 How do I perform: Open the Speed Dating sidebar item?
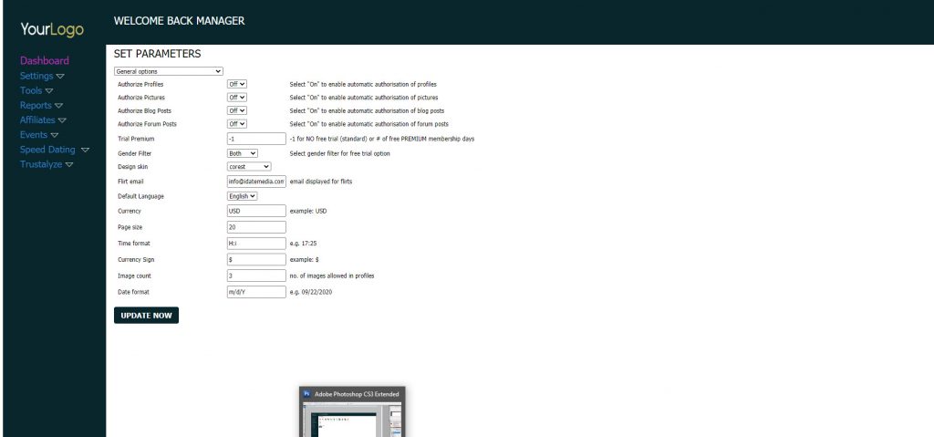pos(47,150)
